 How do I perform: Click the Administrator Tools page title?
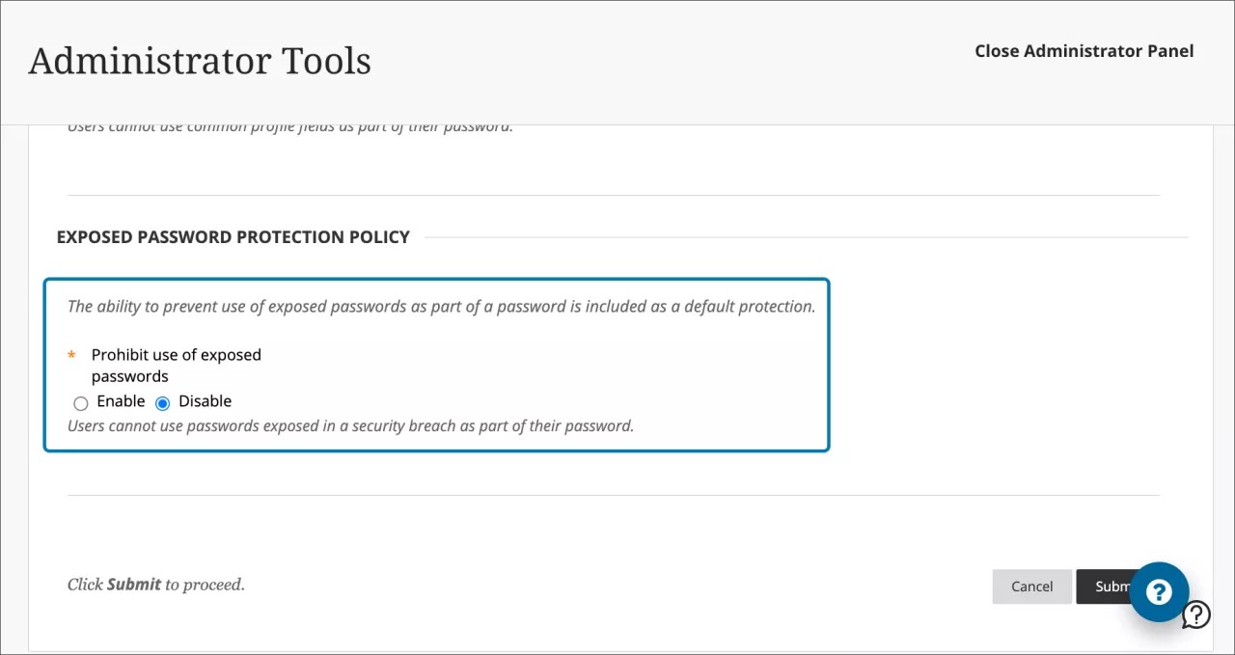pyautogui.click(x=200, y=60)
